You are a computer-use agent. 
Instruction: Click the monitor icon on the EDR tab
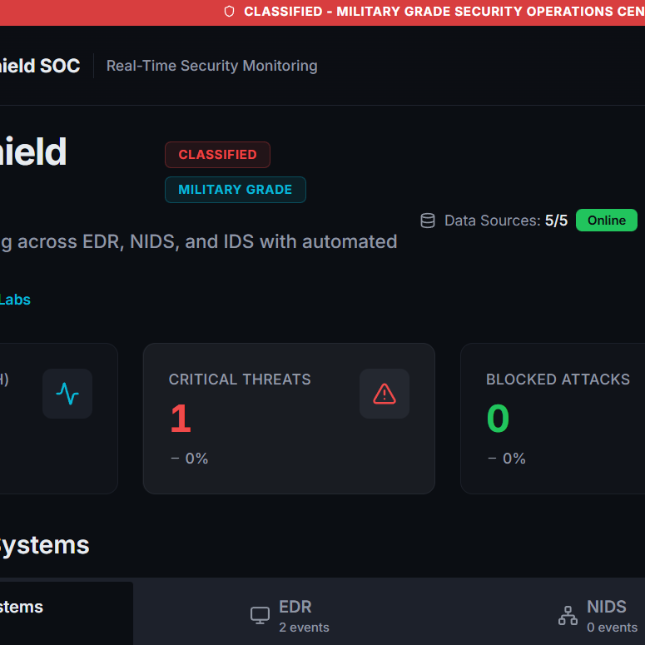click(260, 616)
